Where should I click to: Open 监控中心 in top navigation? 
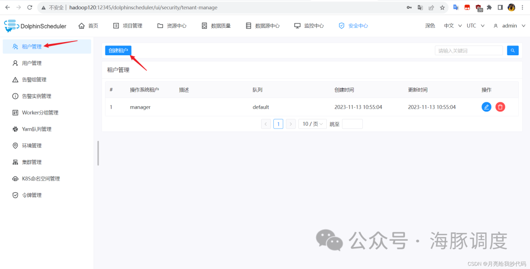click(x=309, y=25)
